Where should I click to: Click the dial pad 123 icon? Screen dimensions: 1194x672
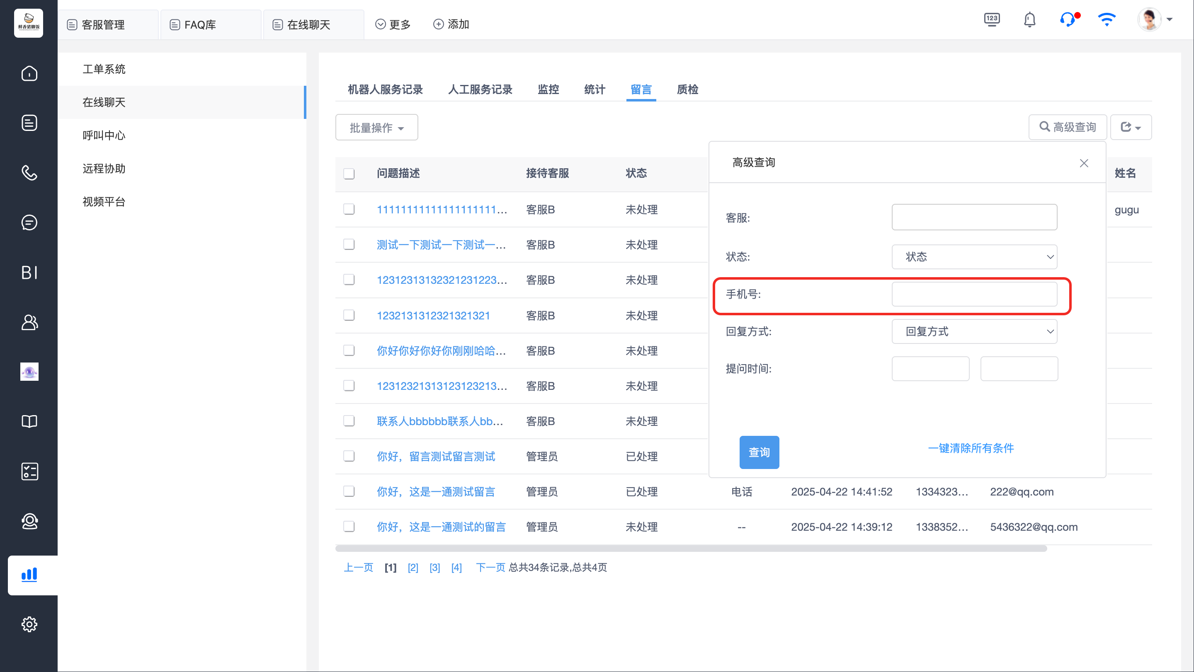click(991, 20)
